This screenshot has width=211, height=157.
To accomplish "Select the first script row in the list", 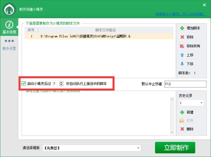I will click(98, 36).
